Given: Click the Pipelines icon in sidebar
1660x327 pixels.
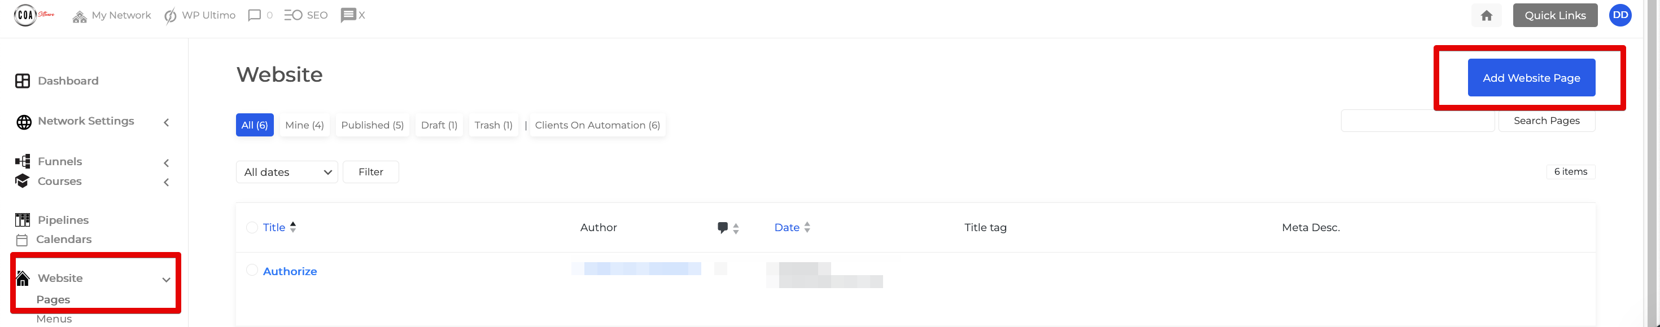Looking at the screenshot, I should tap(23, 220).
